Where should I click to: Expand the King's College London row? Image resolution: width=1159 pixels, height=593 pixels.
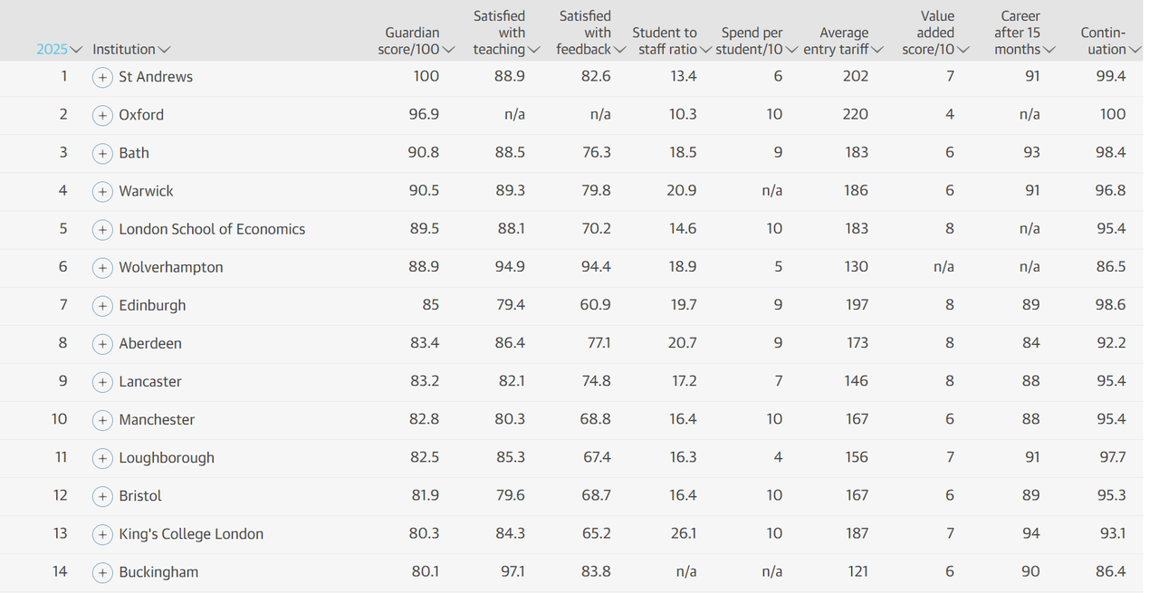(x=102, y=535)
